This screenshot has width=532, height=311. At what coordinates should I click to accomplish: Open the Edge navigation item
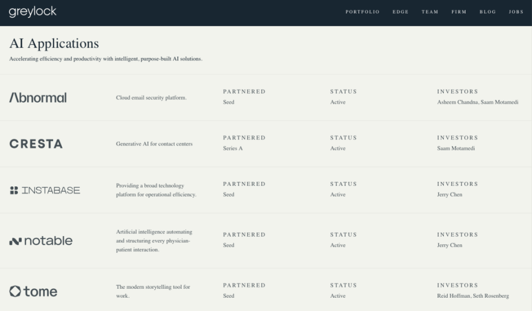[x=400, y=12]
